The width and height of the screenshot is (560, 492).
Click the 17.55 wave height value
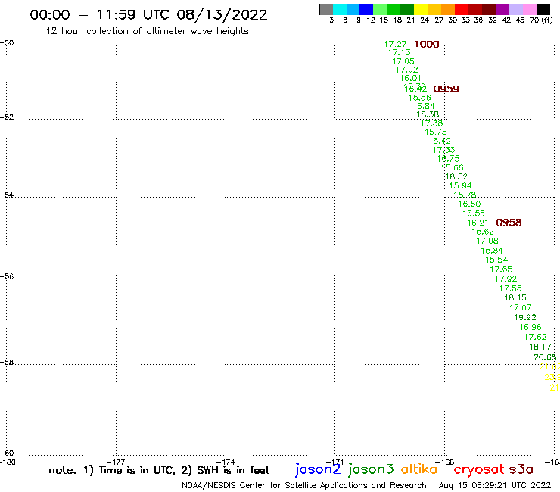511,288
